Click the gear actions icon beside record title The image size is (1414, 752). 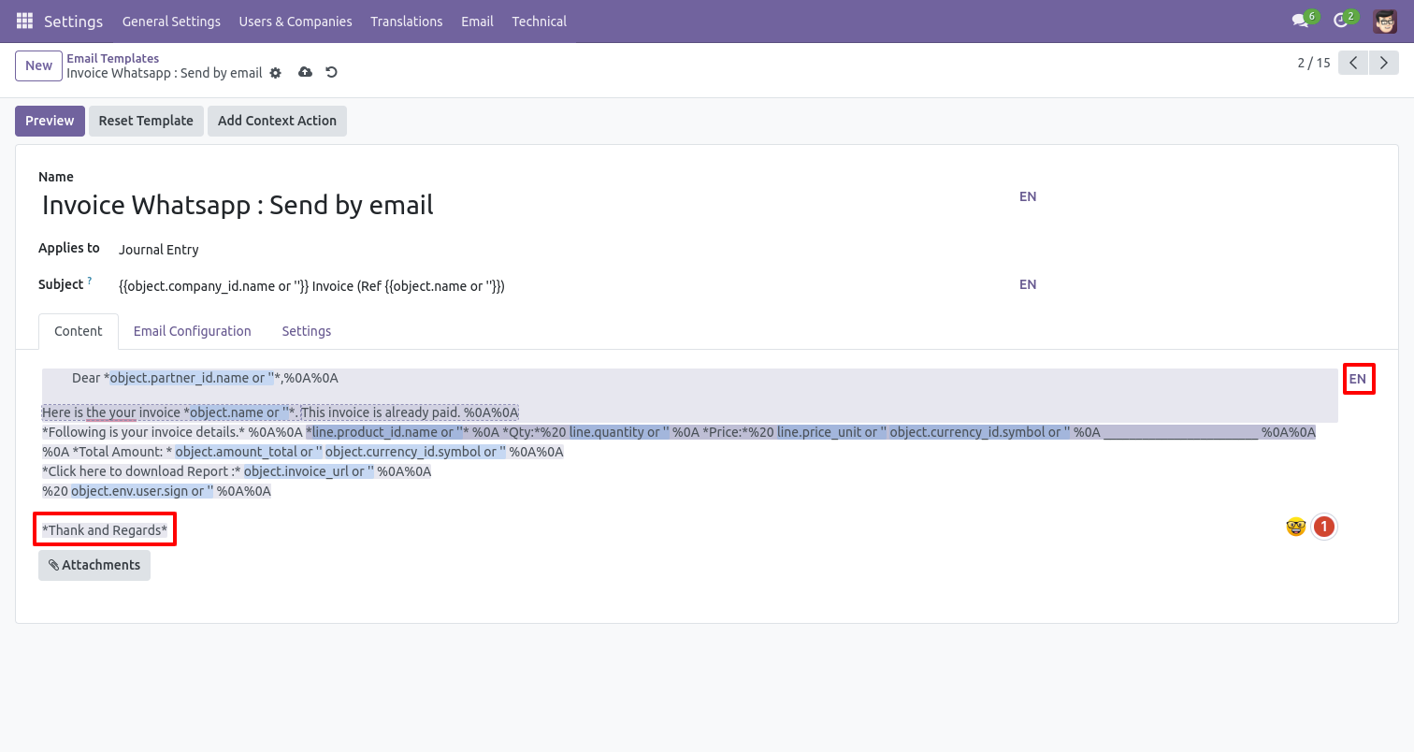[275, 73]
